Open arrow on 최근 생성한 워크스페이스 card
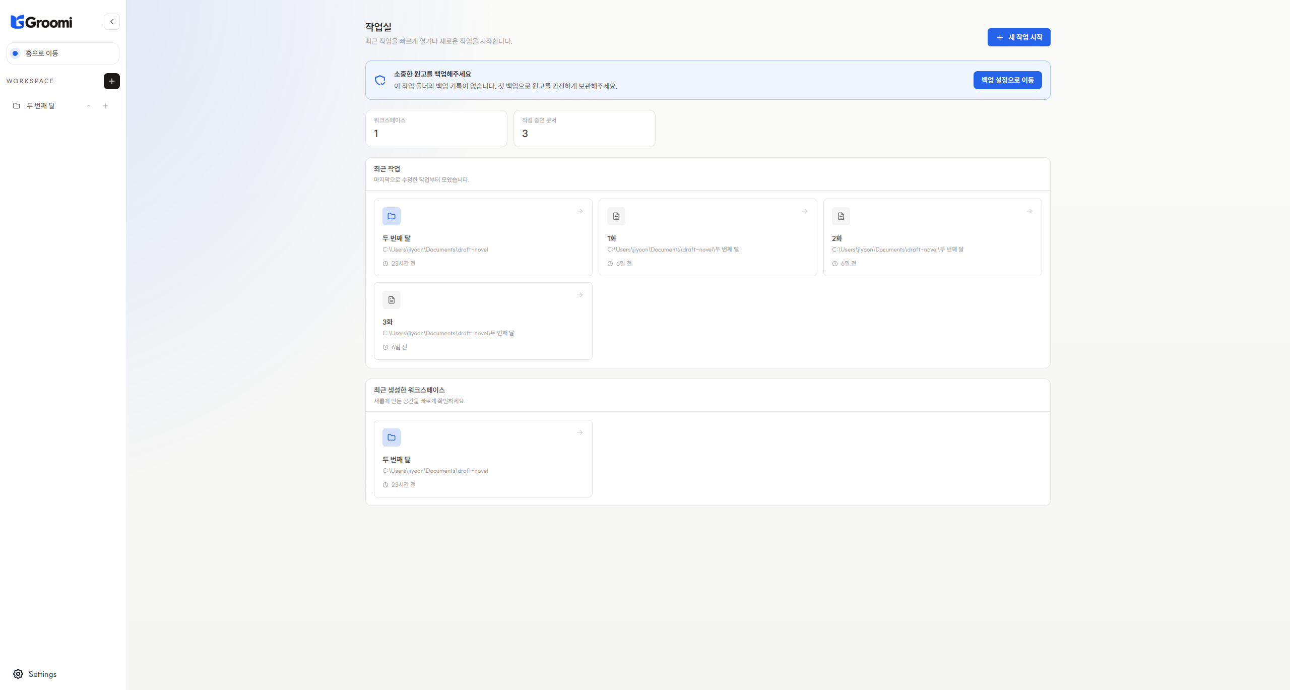This screenshot has height=690, width=1290. point(580,432)
